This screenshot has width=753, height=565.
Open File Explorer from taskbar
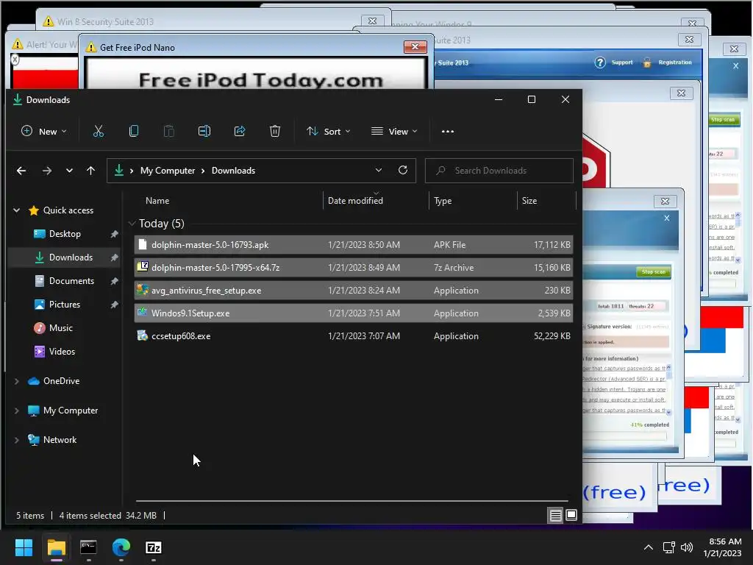point(56,547)
